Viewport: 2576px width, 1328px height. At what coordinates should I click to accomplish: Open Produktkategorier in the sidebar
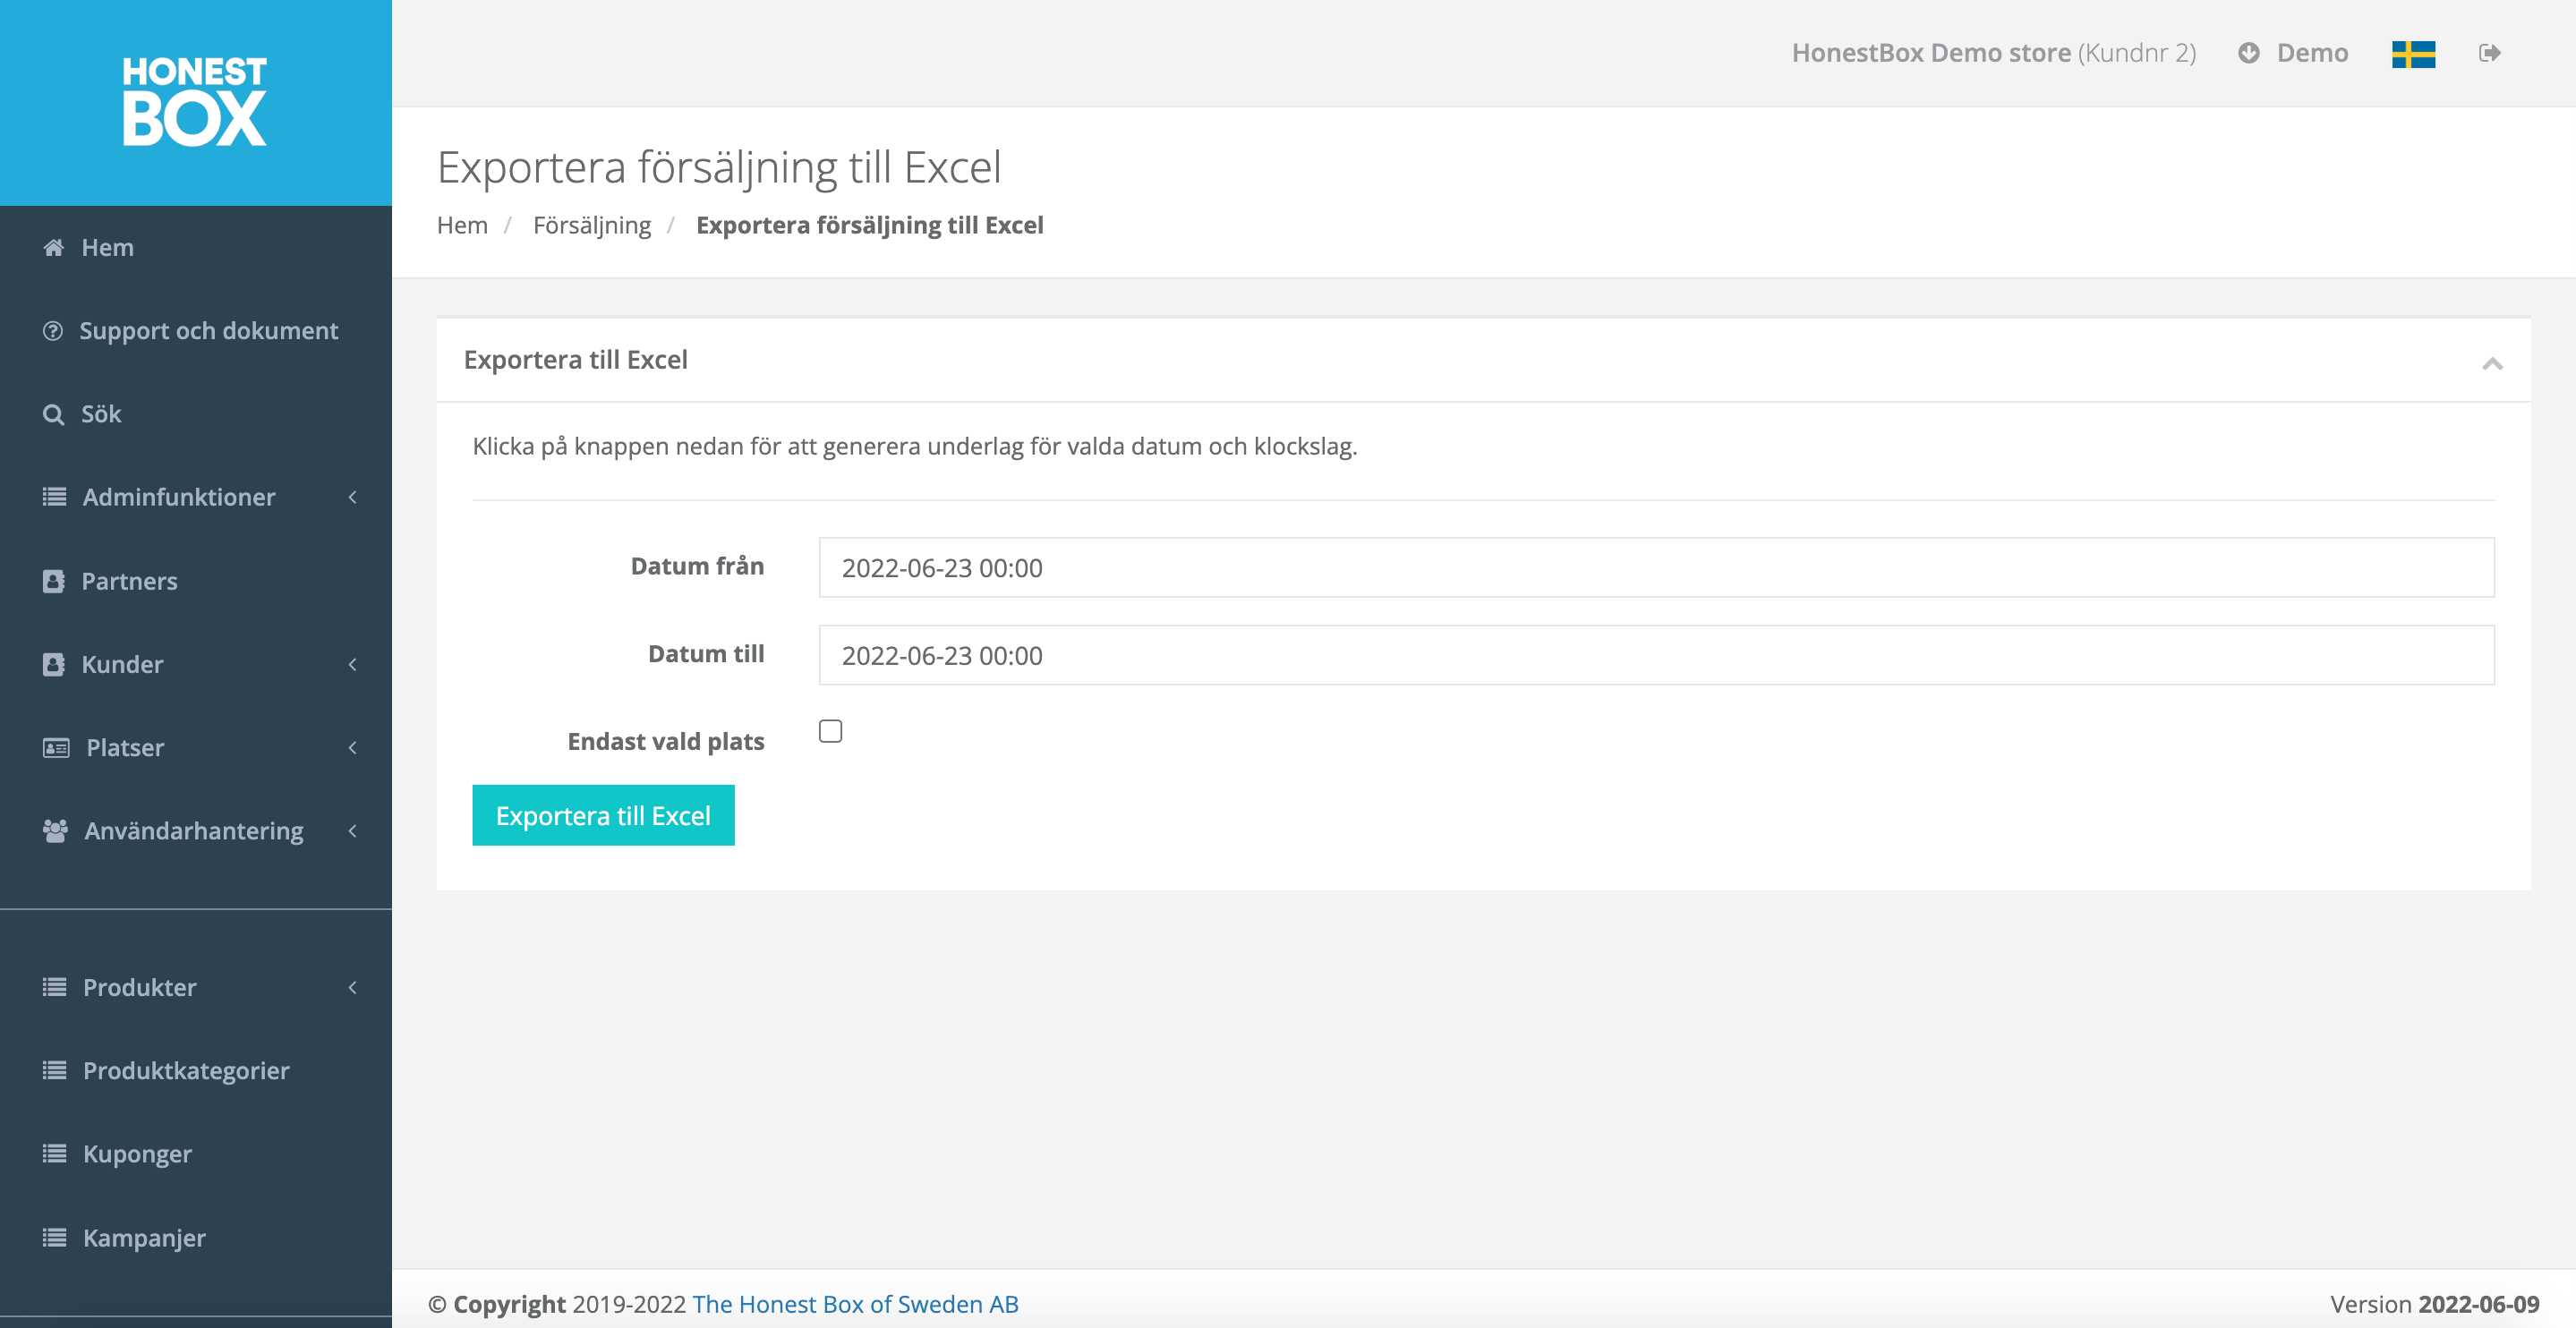(x=186, y=1070)
